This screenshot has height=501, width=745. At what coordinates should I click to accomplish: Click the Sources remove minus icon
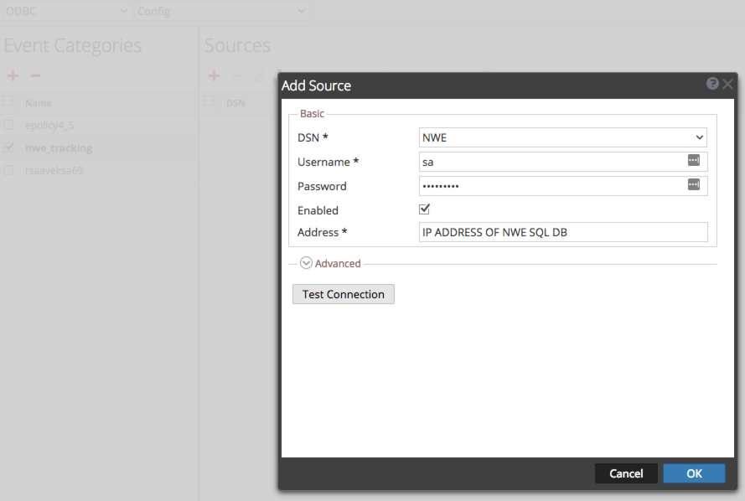tap(236, 75)
